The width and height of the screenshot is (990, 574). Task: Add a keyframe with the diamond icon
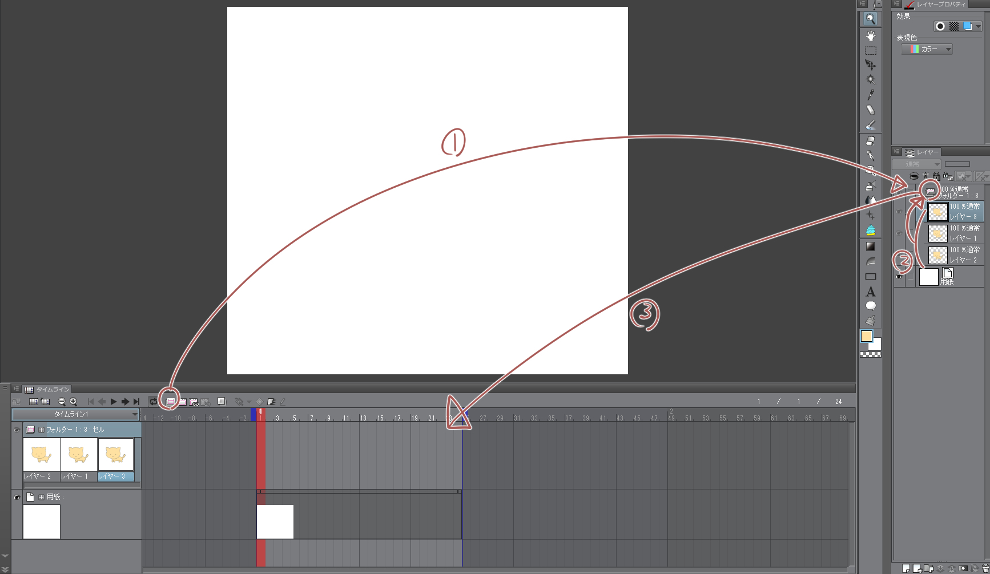point(259,402)
